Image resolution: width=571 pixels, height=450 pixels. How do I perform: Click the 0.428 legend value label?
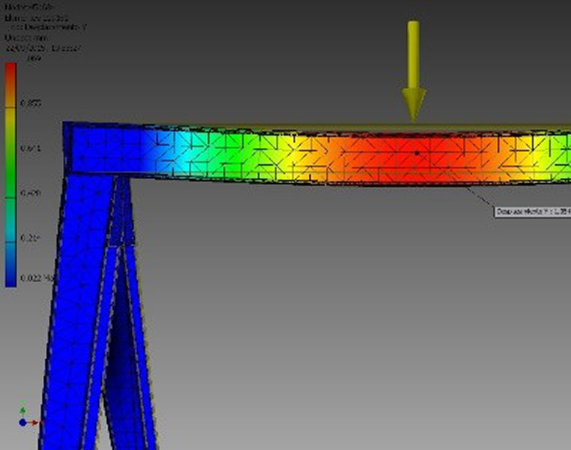pyautogui.click(x=31, y=193)
